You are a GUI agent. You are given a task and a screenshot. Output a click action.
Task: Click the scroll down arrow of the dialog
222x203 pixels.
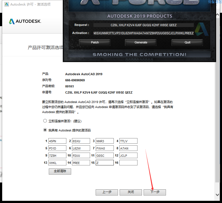(218, 195)
